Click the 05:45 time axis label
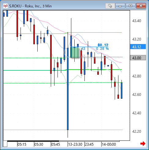The width and height of the screenshot is (149, 150). pos(56,144)
